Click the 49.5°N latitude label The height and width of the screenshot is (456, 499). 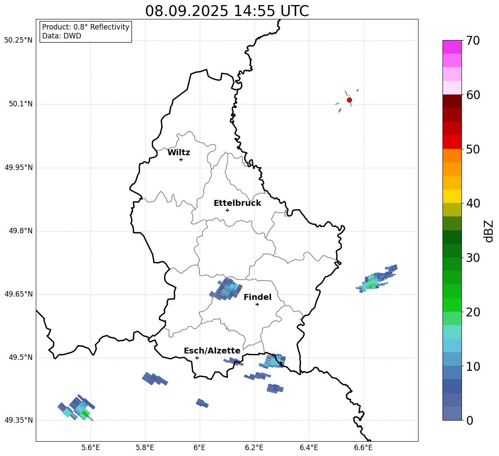click(x=21, y=357)
